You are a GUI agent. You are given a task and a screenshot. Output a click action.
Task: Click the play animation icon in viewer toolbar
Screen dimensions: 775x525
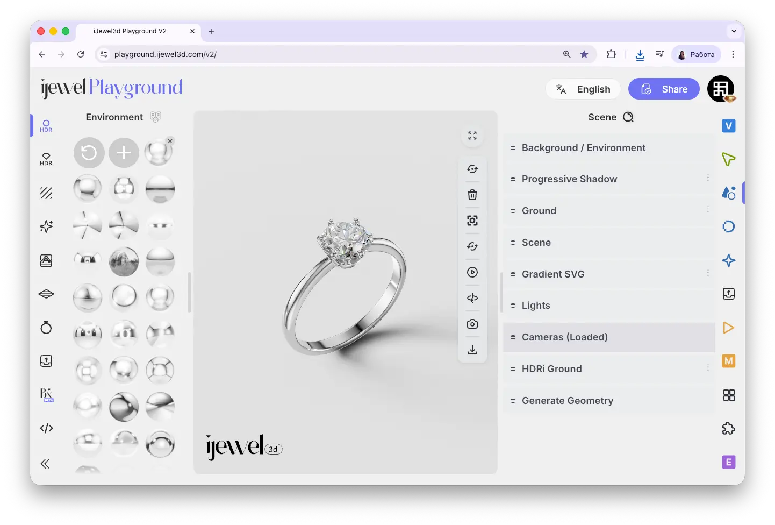point(472,272)
